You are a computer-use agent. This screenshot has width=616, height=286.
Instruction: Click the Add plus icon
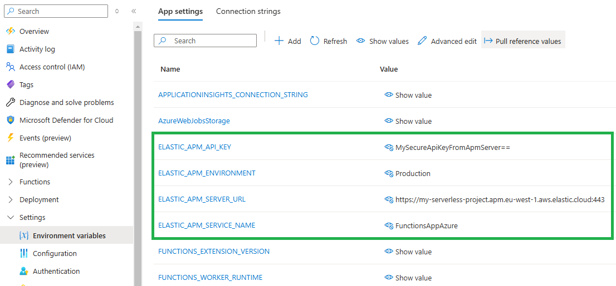click(280, 41)
